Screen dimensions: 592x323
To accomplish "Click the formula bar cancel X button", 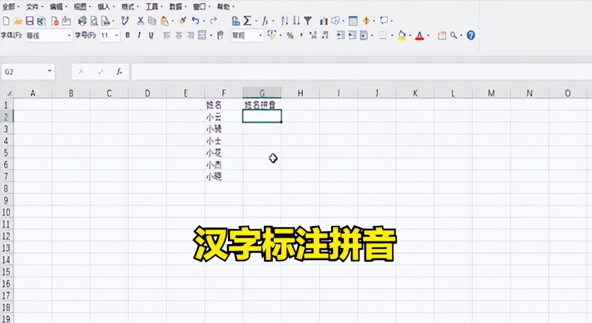I will [81, 72].
